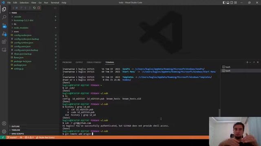Open package.json file

(x=33, y=65)
